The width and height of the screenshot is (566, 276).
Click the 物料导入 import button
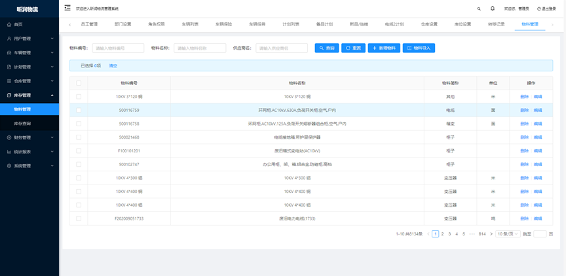[419, 48]
